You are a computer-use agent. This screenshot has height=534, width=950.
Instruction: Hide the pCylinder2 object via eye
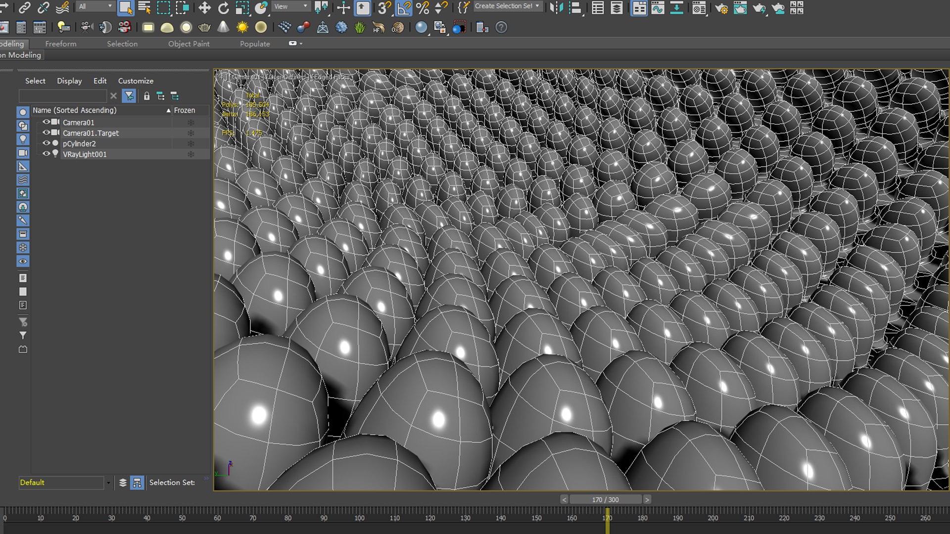[46, 143]
